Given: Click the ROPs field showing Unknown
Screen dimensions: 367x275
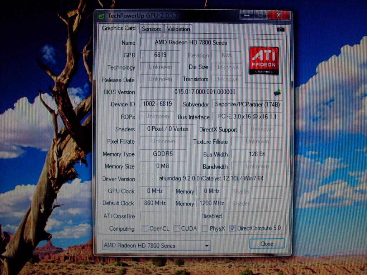Looking at the screenshot, I should pyautogui.click(x=157, y=116).
